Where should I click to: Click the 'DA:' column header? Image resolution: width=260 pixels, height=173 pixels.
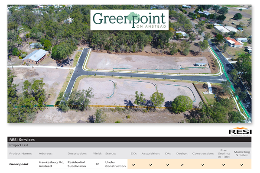[168, 154]
